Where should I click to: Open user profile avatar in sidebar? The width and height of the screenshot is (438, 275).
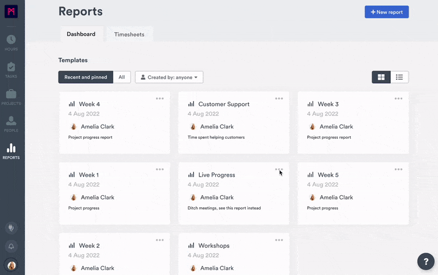(11, 266)
